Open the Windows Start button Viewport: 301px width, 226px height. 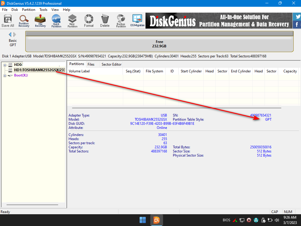click(143, 220)
